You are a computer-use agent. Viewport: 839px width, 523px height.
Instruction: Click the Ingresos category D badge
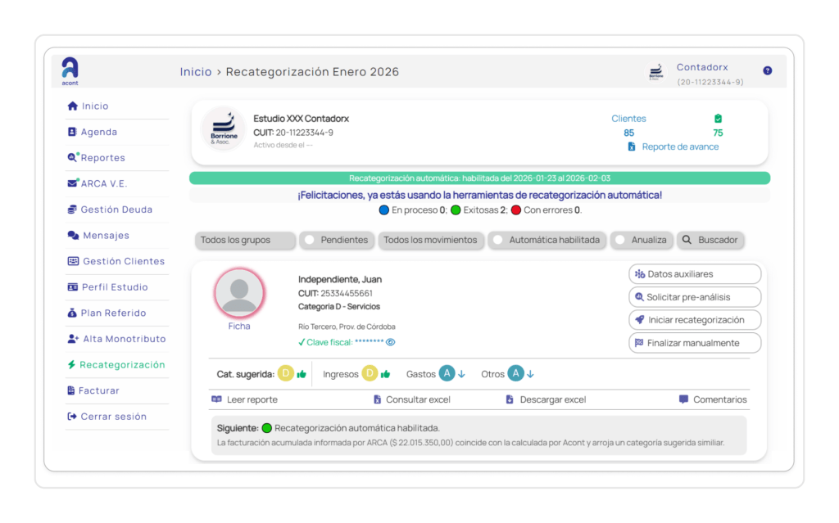click(370, 374)
